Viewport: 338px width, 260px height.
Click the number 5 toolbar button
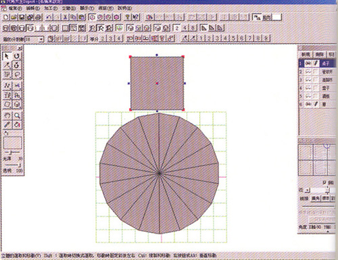click(x=233, y=38)
